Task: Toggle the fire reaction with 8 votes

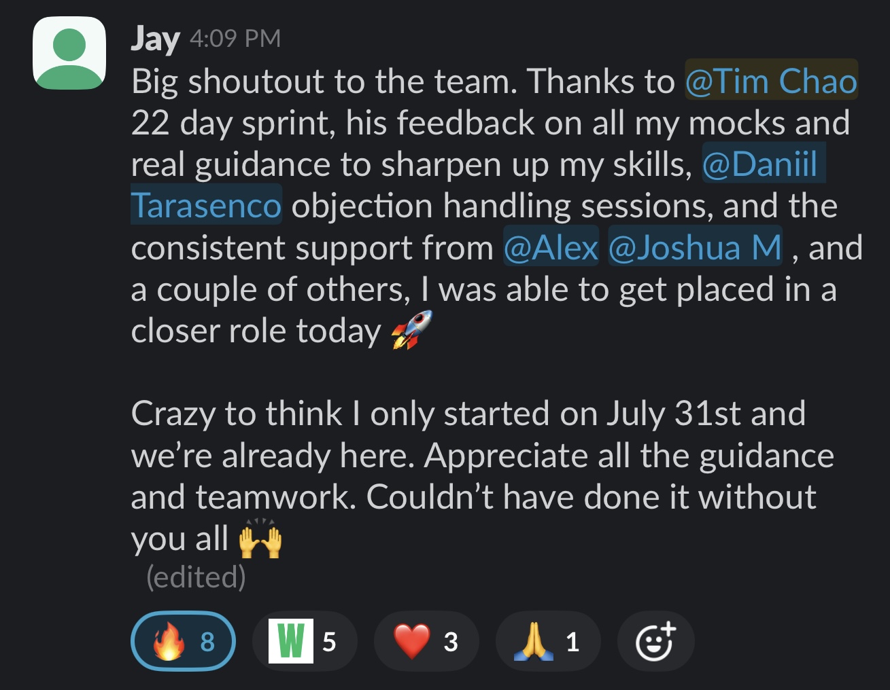Action: 183,641
